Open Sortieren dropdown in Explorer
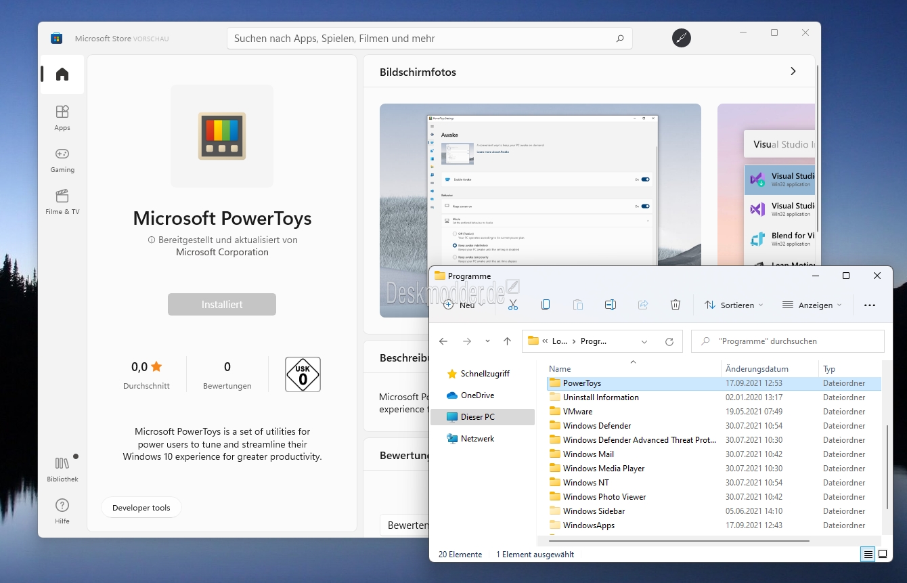Screen dimensions: 907x583 [x=734, y=305]
